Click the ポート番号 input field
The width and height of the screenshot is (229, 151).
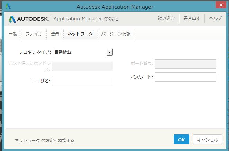pyautogui.click(x=185, y=64)
